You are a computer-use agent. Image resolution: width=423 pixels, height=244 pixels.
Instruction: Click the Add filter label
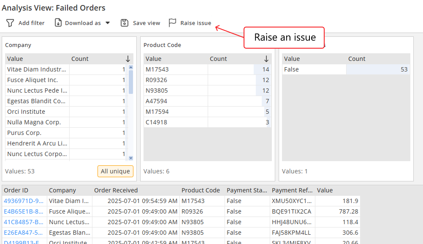(x=32, y=23)
